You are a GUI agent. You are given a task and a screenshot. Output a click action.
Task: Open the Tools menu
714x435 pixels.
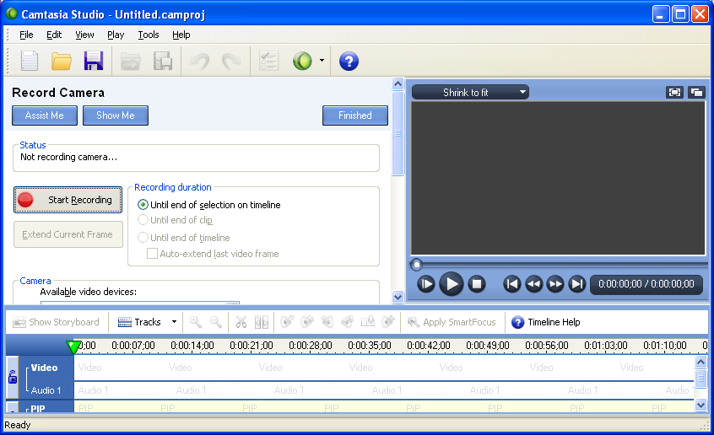pyautogui.click(x=149, y=35)
